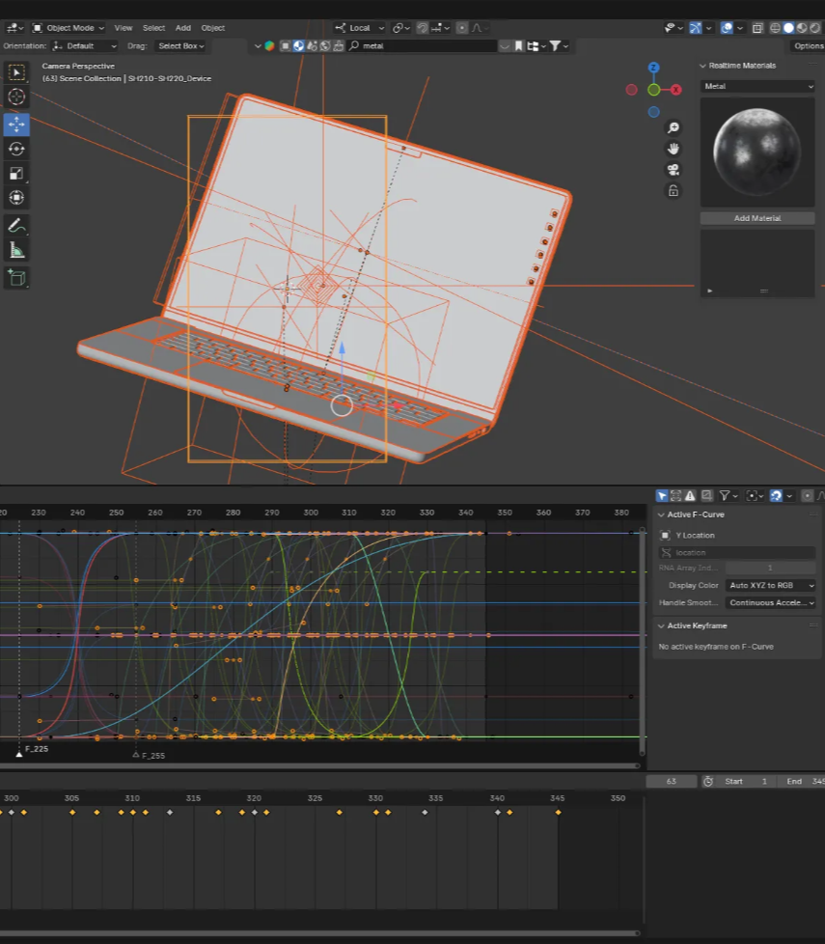The height and width of the screenshot is (944, 825).
Task: Activate the Add Cube tool
Action: click(x=16, y=278)
